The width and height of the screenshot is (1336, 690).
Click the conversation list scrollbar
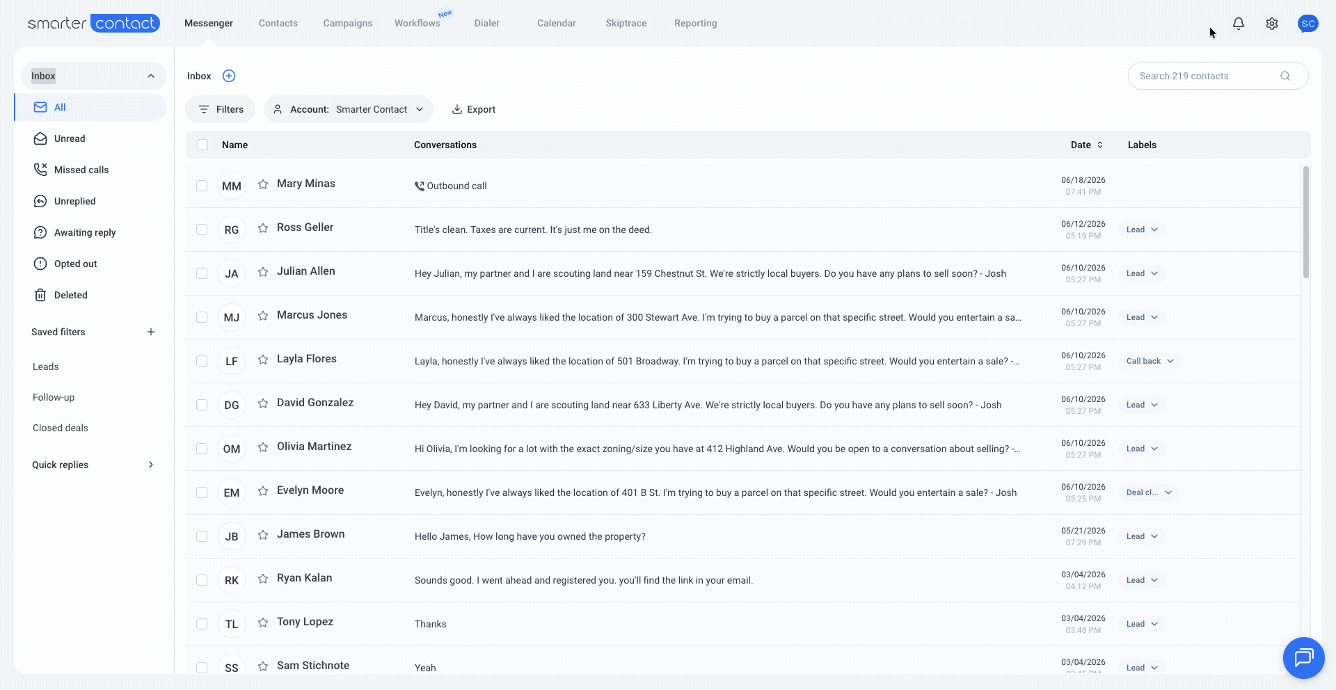[x=1306, y=223]
